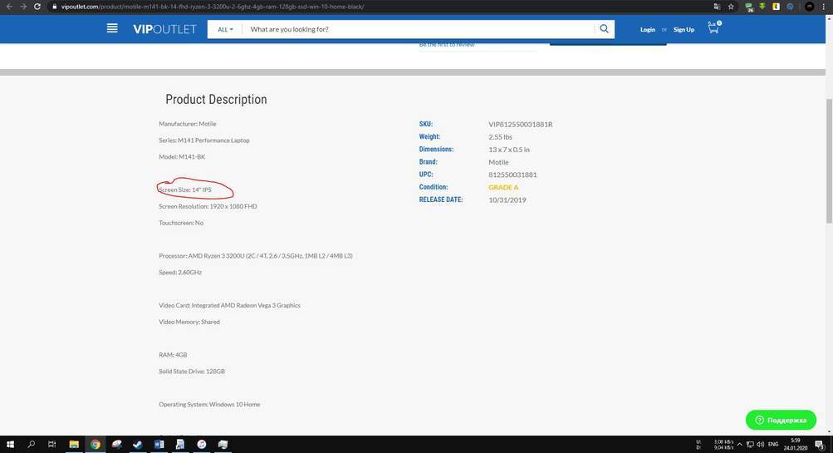Expand the ALL category dropdown
This screenshot has height=453, width=833.
click(x=225, y=29)
